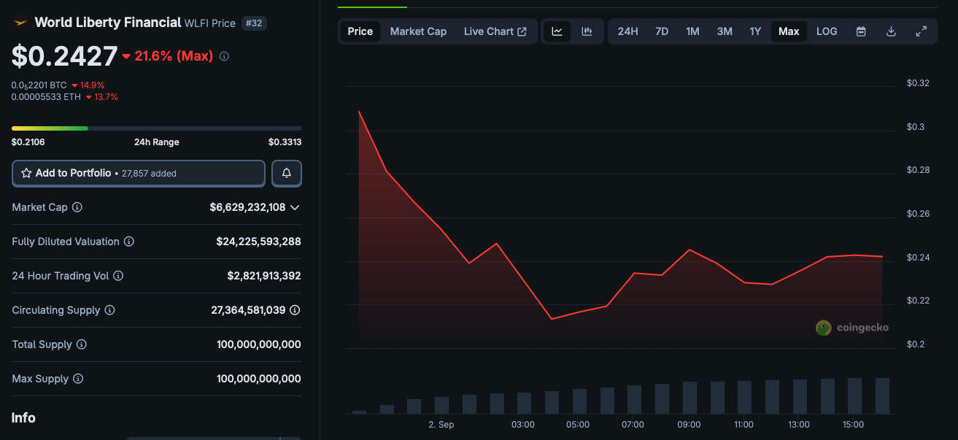
Task: Click the $0.3313 range high value
Action: pyautogui.click(x=285, y=142)
